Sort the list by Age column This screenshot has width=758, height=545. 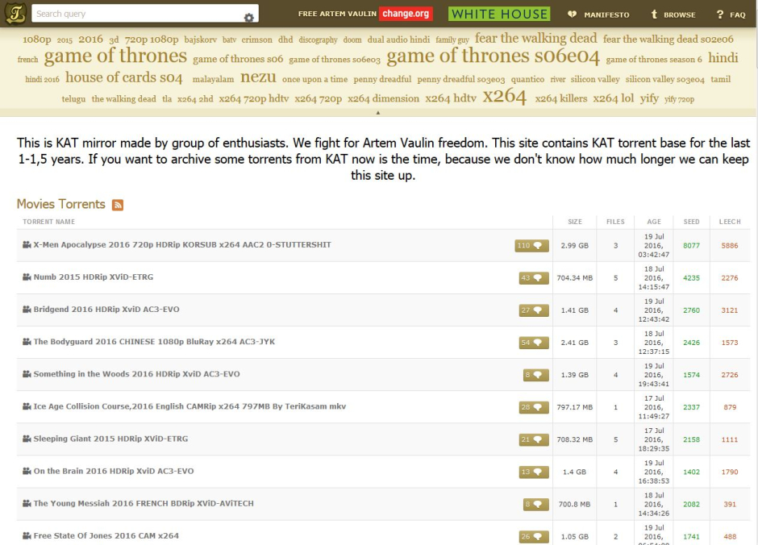pos(653,222)
